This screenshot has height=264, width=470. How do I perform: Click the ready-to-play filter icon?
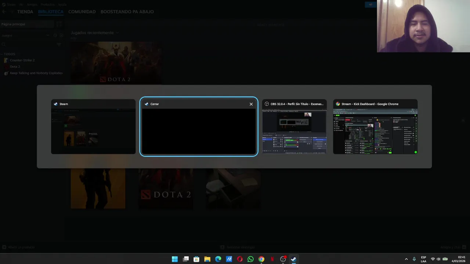click(x=61, y=36)
